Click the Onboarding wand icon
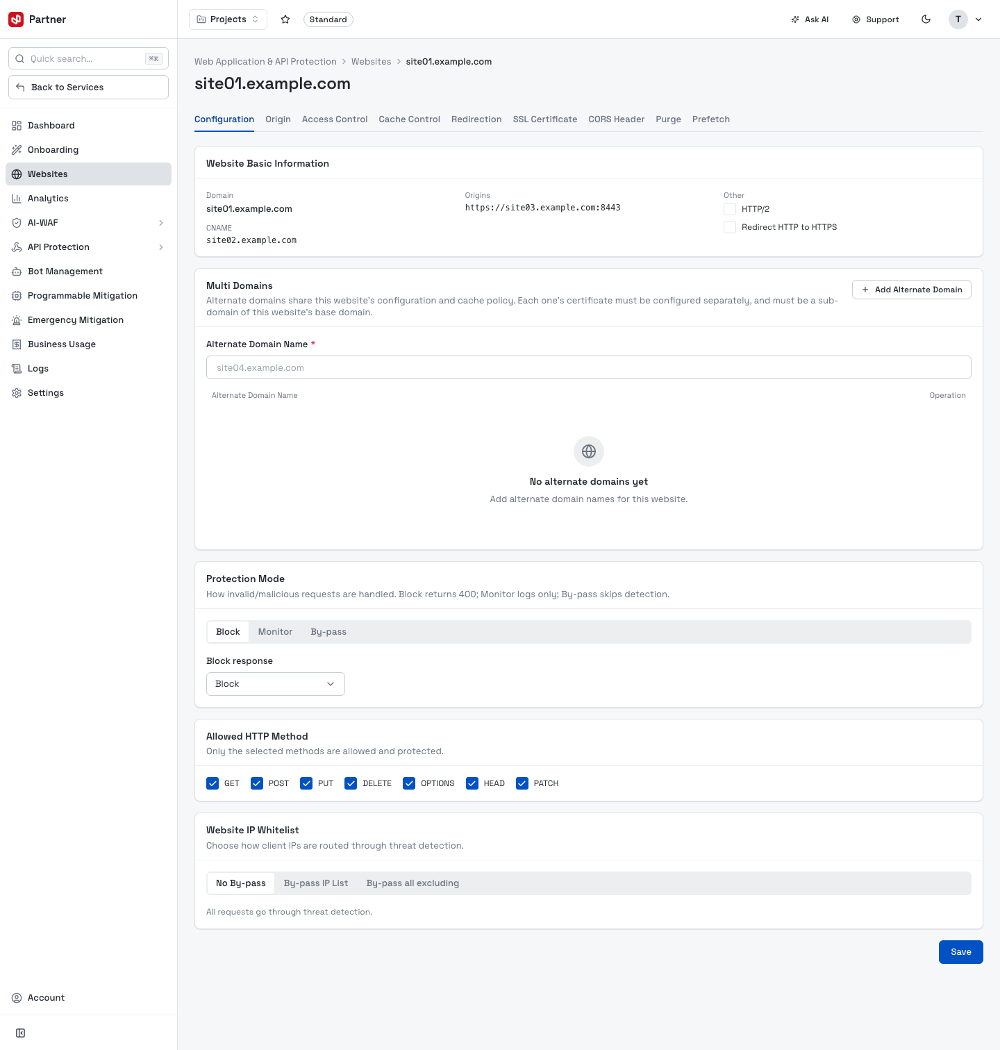The image size is (1000, 1050). coord(17,150)
